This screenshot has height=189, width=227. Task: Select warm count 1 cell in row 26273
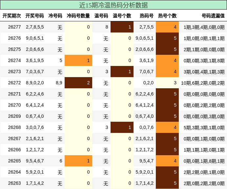click(122, 72)
